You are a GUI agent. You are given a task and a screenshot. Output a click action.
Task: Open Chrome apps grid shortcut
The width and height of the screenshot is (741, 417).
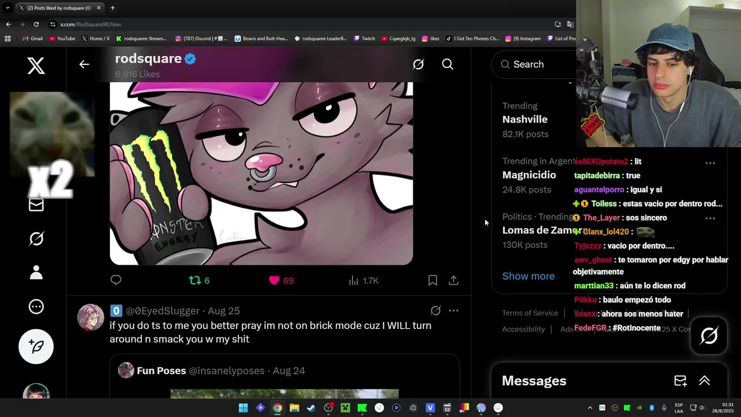(x=8, y=39)
